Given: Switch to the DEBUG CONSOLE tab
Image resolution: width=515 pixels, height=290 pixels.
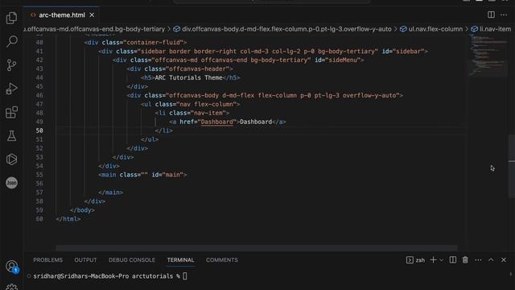Looking at the screenshot, I should [132, 259].
